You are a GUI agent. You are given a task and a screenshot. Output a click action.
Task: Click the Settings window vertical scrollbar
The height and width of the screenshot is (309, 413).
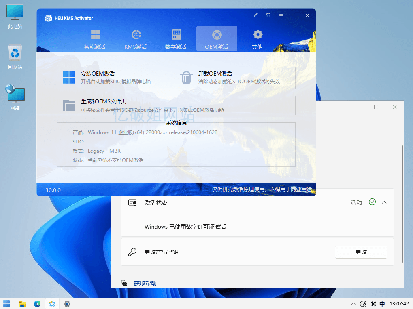tap(402, 204)
